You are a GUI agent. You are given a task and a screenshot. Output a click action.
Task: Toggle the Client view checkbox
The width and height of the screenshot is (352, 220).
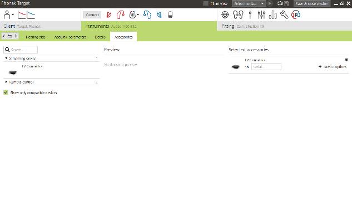(x=206, y=3)
